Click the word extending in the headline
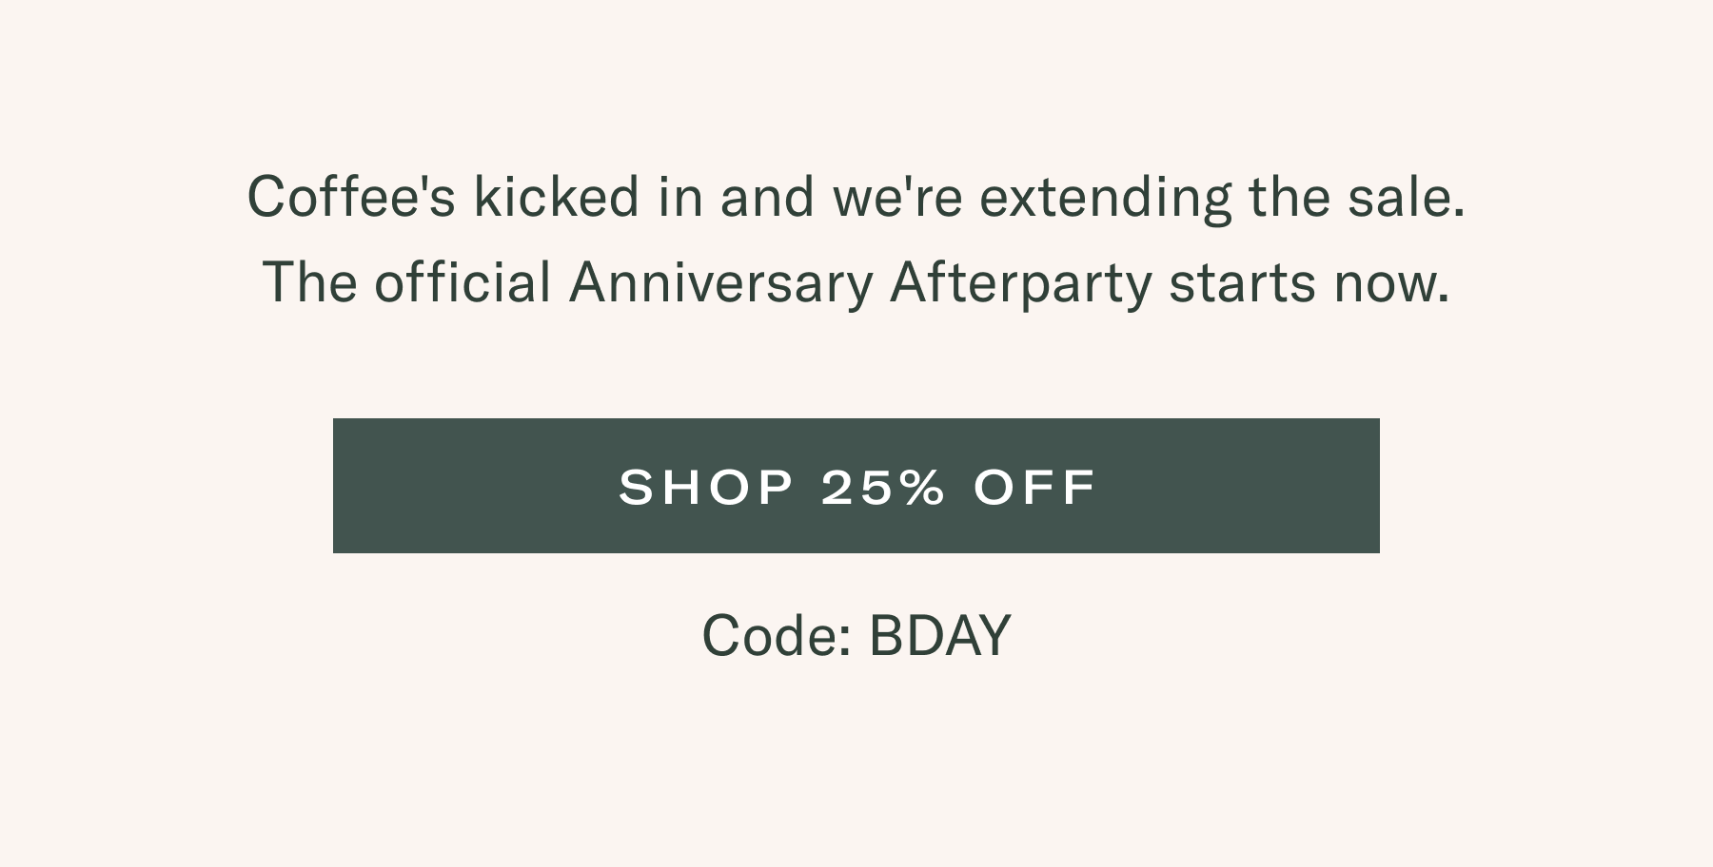The image size is (1713, 867). coord(1105,197)
